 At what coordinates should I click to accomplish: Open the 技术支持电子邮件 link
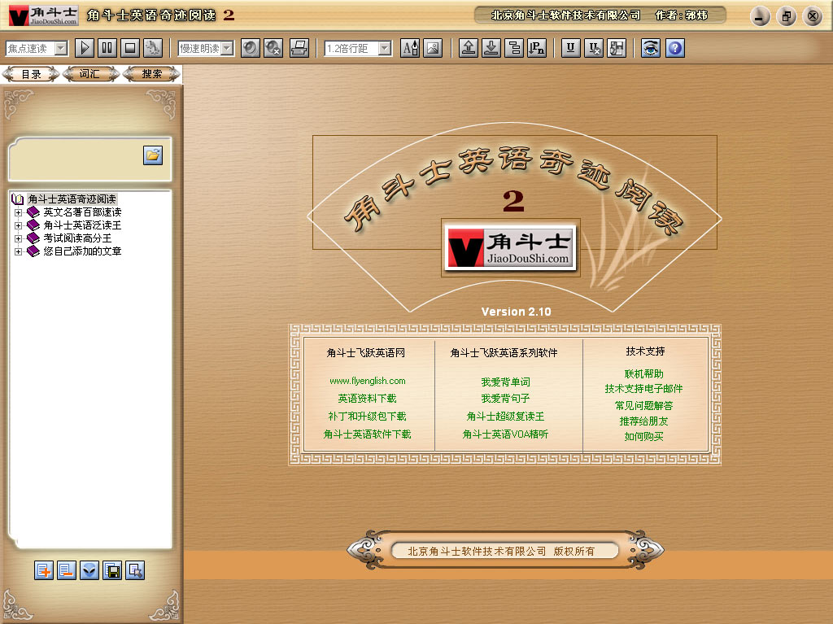644,389
